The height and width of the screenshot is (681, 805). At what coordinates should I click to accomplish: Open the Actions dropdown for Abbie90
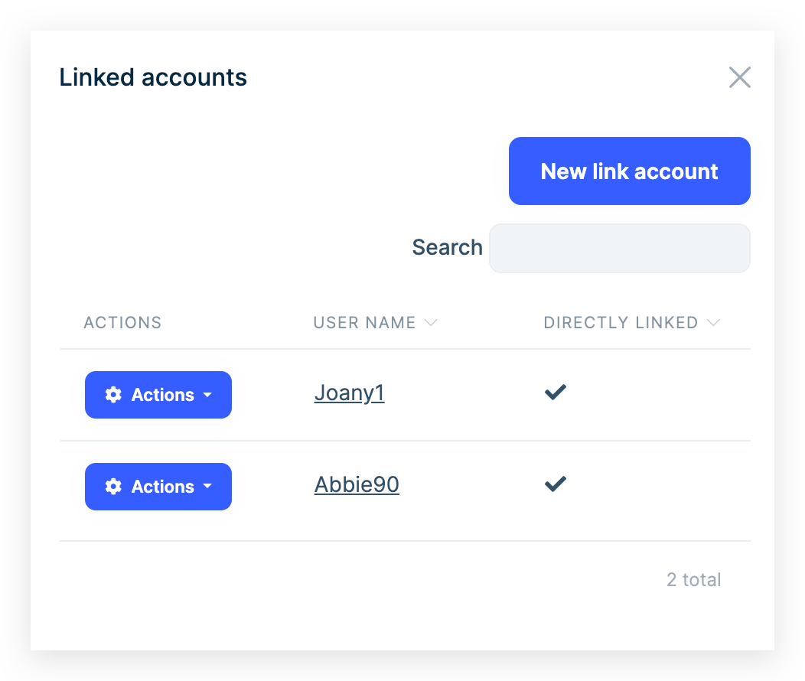pyautogui.click(x=158, y=487)
